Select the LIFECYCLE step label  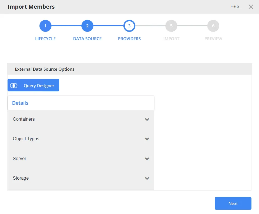(x=45, y=39)
